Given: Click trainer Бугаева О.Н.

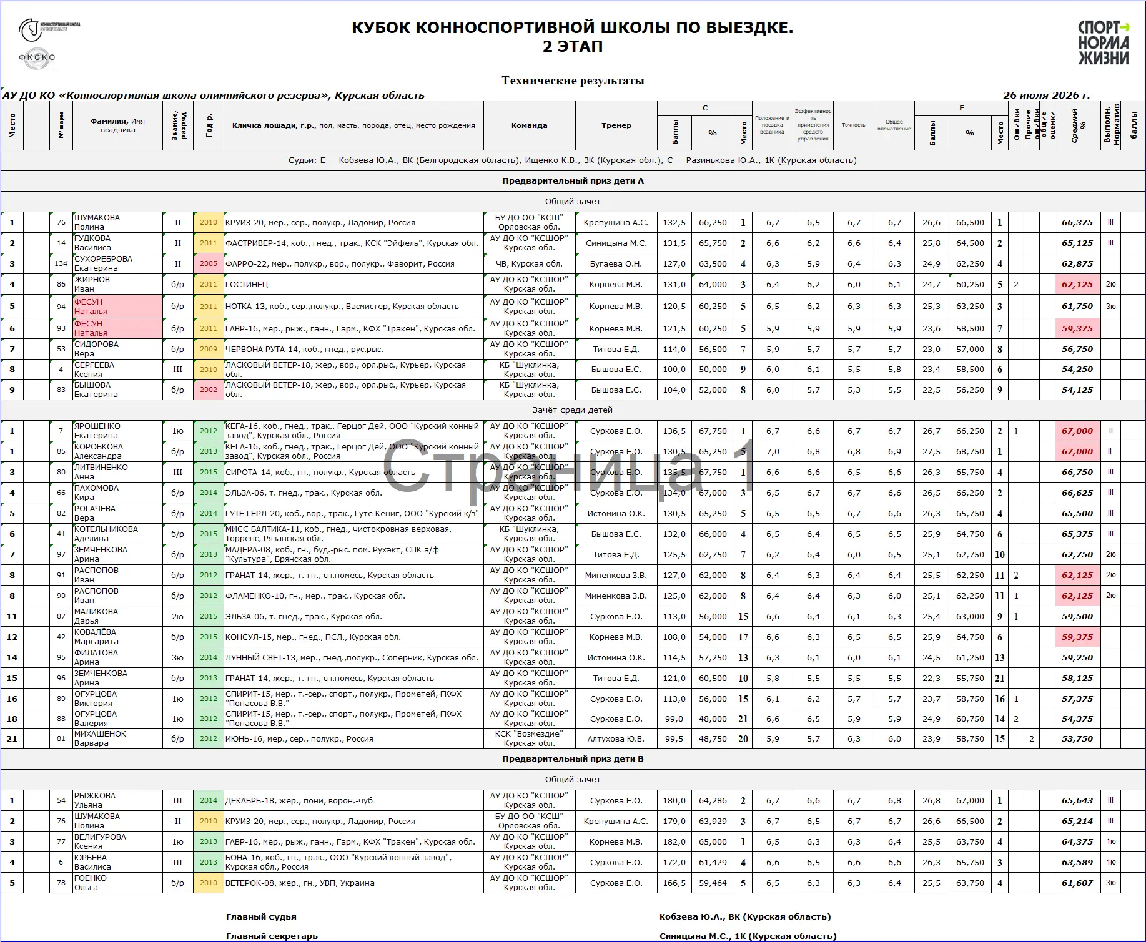Looking at the screenshot, I should point(616,263).
